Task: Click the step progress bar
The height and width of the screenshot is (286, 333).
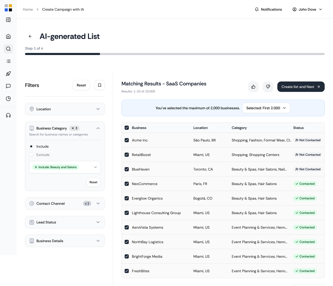Action: (175, 54)
